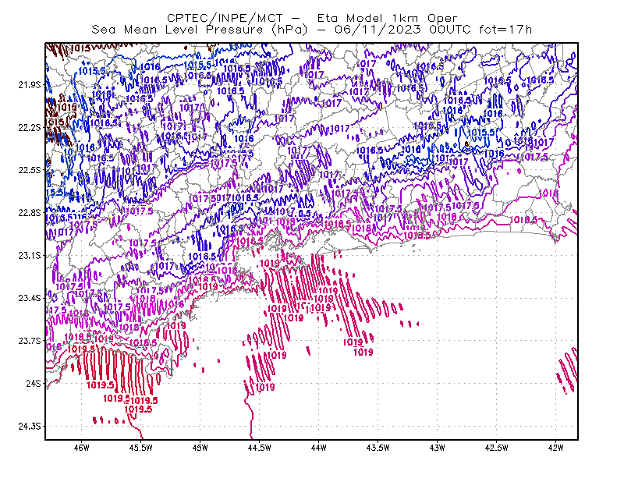Click the 23.4S latitude axis label
The image size is (624, 482).
tap(30, 298)
